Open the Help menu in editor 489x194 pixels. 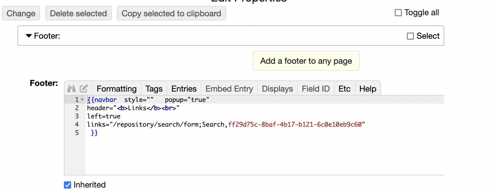pos(368,89)
